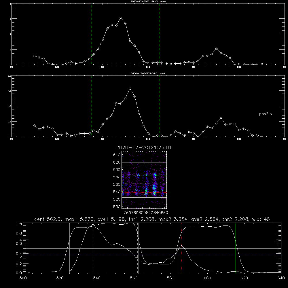Screen dimensions: 288x288
Task: Click y-axis label 1.5 in dusk plot
Action: [10, 91]
